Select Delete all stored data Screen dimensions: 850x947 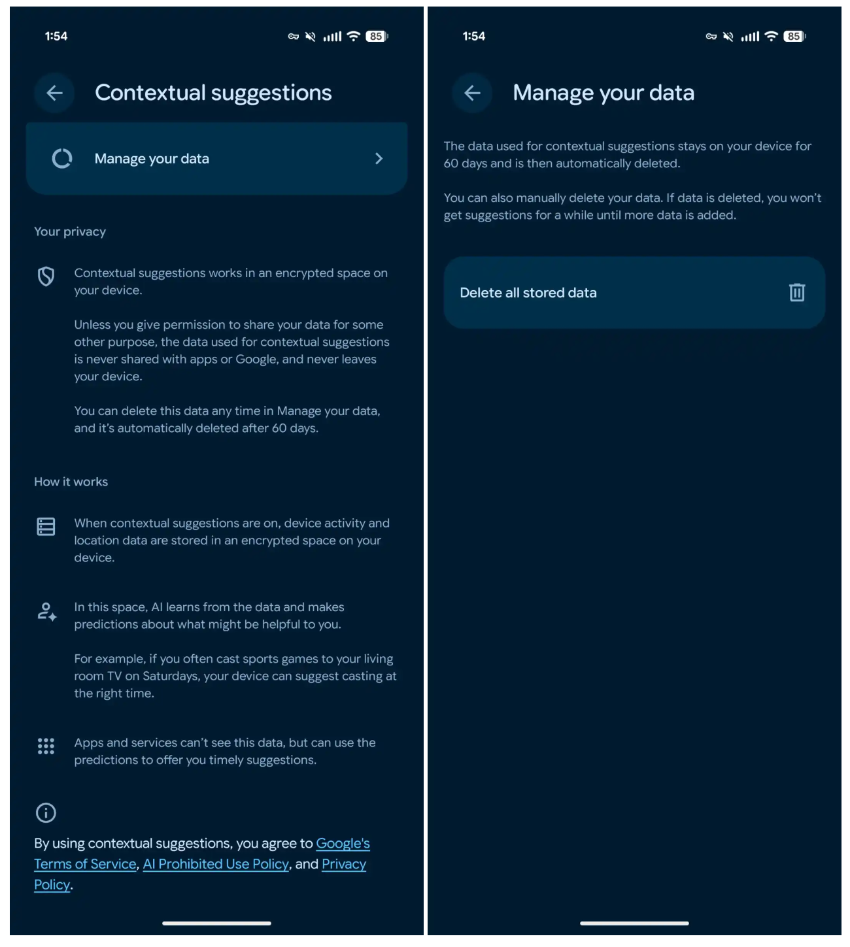(x=634, y=292)
